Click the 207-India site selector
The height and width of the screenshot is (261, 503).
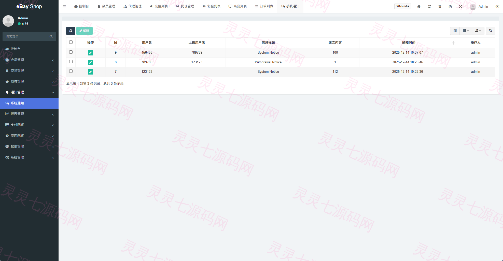(403, 6)
